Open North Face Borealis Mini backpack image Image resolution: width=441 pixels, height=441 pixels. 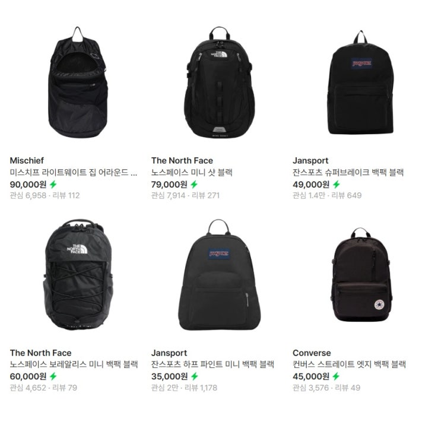(78, 274)
